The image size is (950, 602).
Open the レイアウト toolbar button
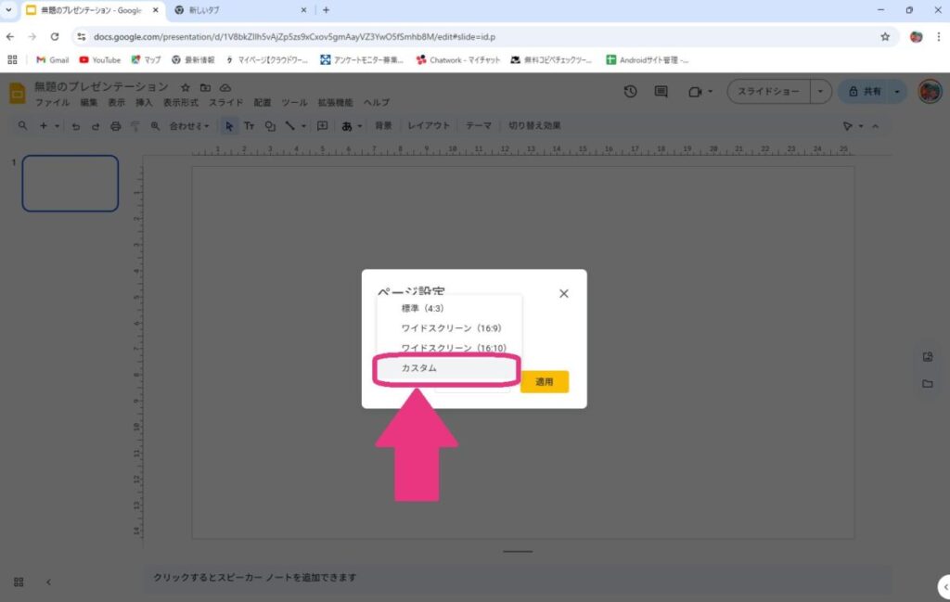(429, 126)
